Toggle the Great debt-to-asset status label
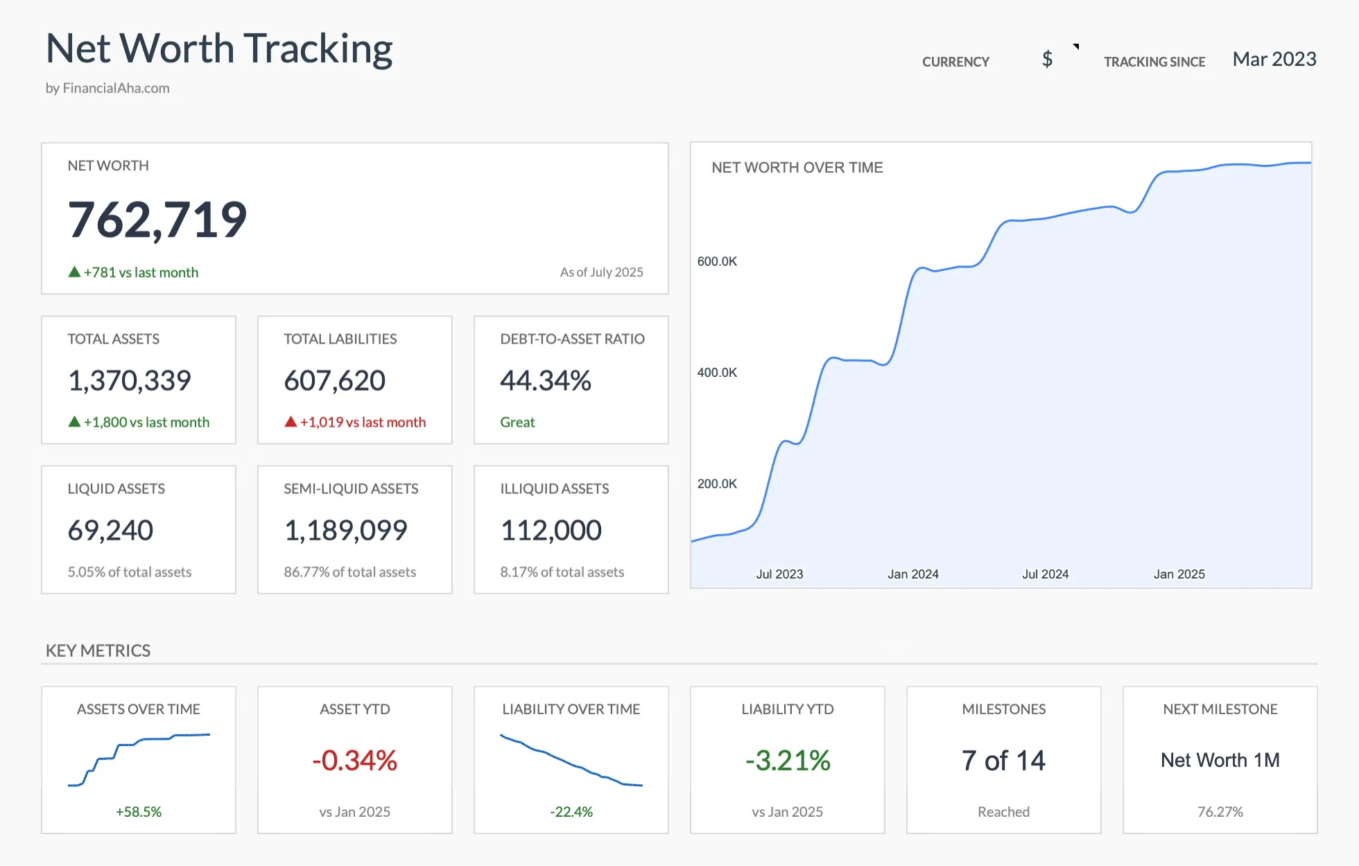1359x866 pixels. click(x=517, y=421)
